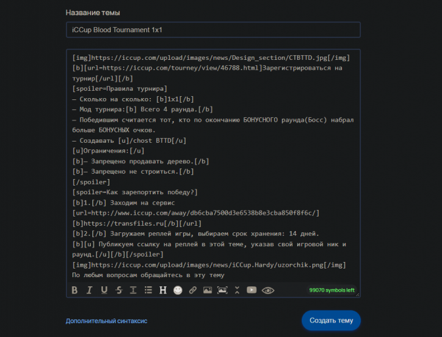Click the line '[b]1.[/b] Заходим на сервис'
Screen dimensions: 442x337
[123, 203]
